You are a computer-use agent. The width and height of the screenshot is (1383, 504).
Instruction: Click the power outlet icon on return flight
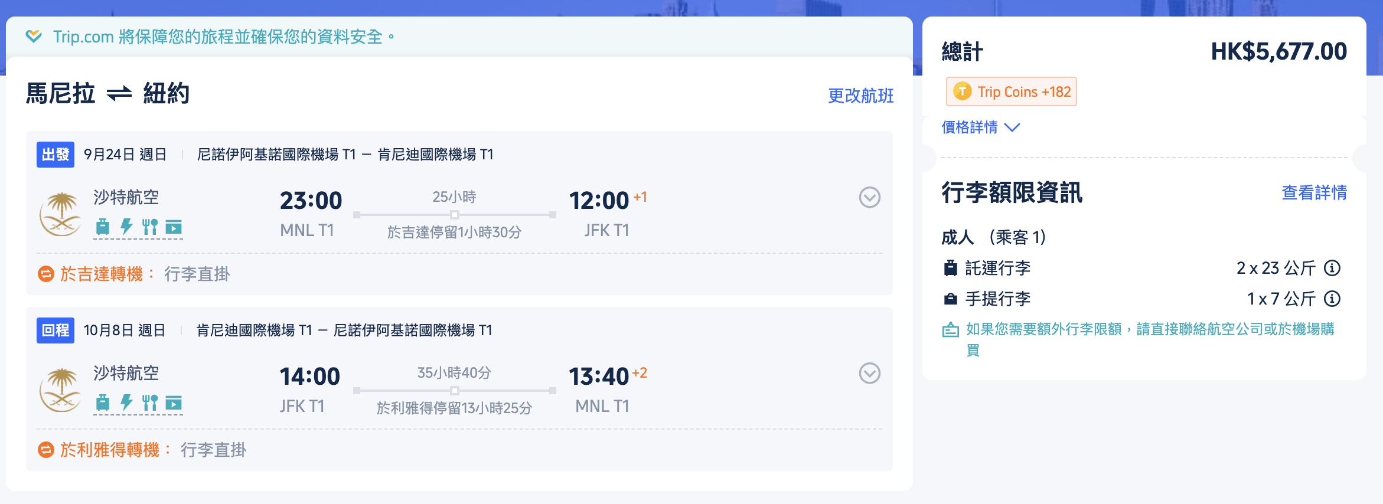tap(126, 402)
